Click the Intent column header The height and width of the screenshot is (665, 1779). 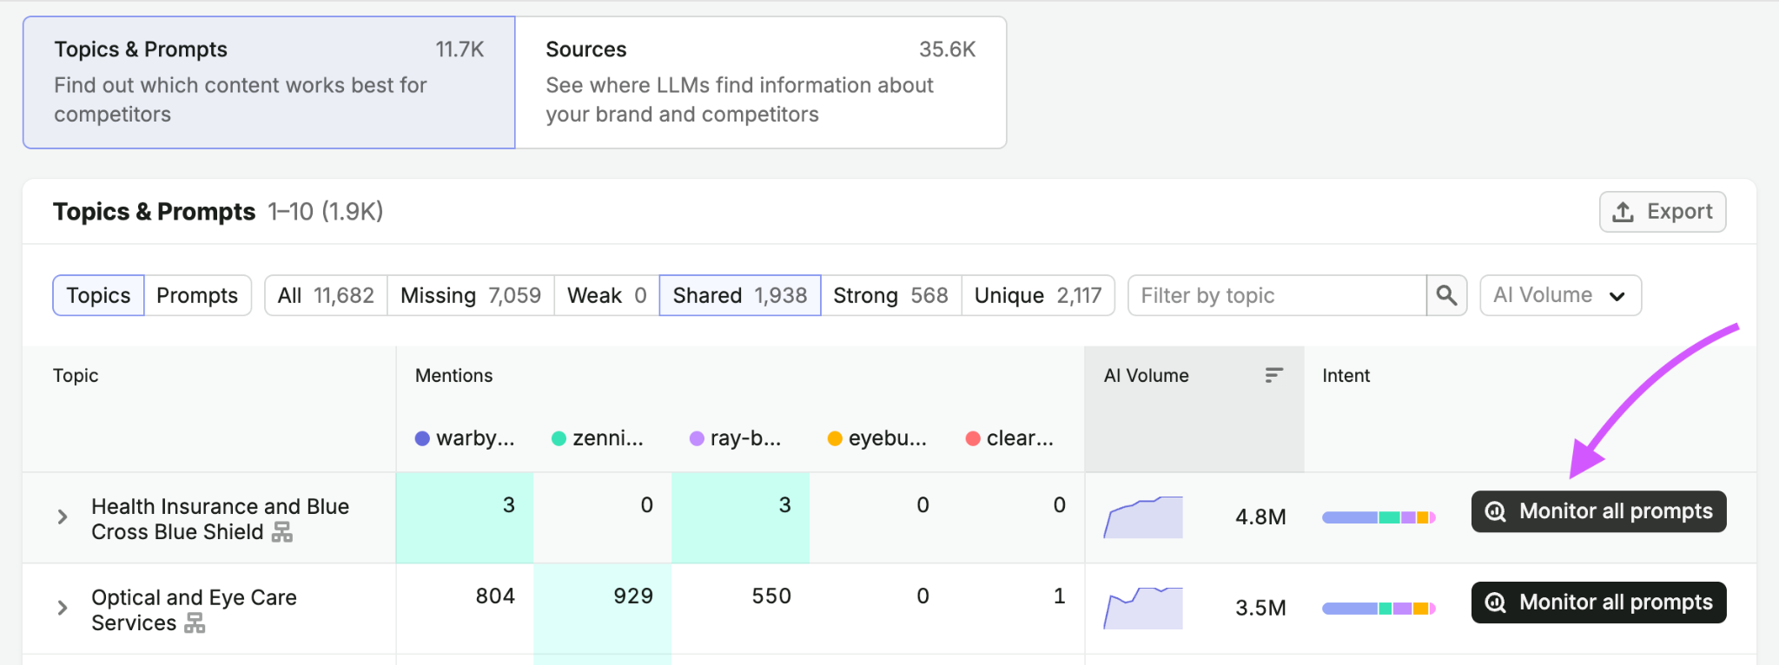(1346, 375)
